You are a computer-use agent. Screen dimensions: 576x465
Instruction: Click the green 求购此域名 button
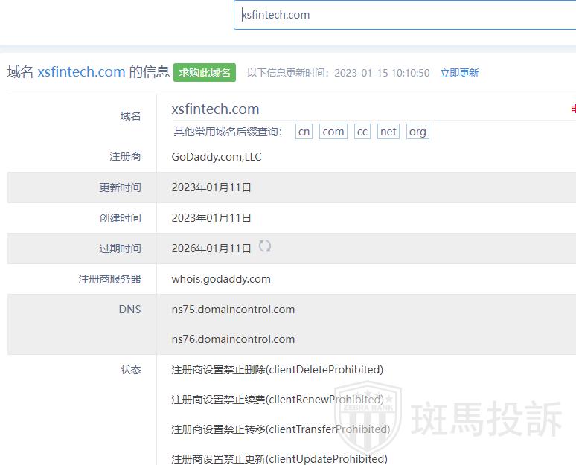205,73
